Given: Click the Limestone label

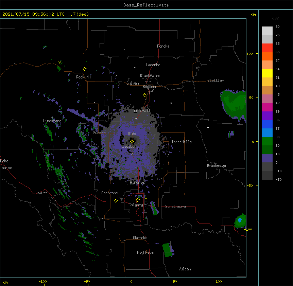Looking at the screenshot, I should tap(52, 121).
